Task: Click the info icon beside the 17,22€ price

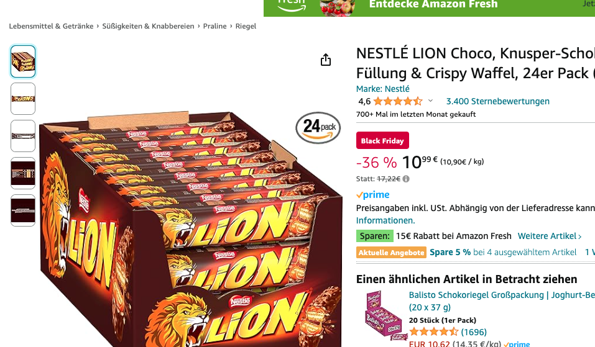Action: tap(406, 179)
